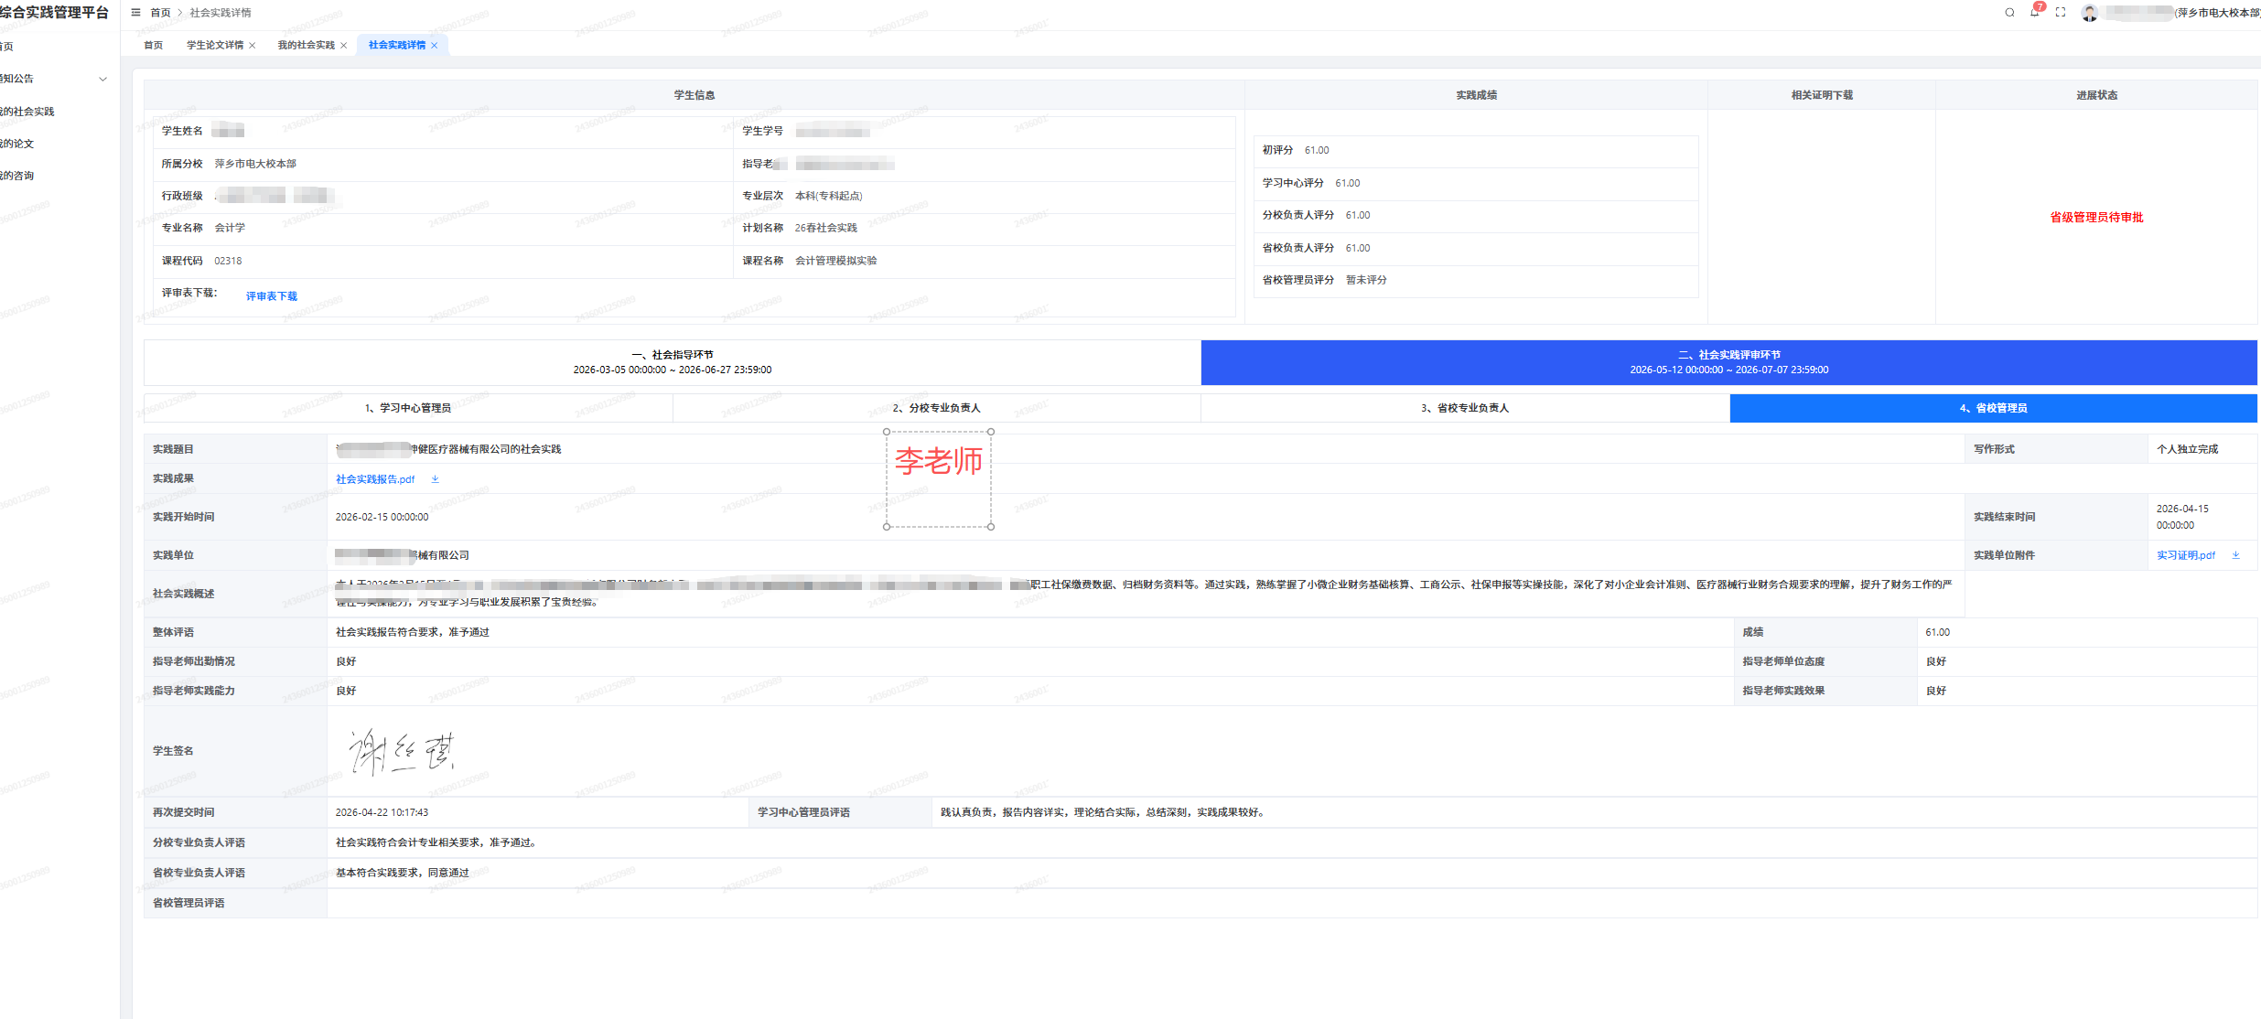The height and width of the screenshot is (1019, 2261).
Task: Close the 学生论文详情 tab
Action: coord(253,46)
